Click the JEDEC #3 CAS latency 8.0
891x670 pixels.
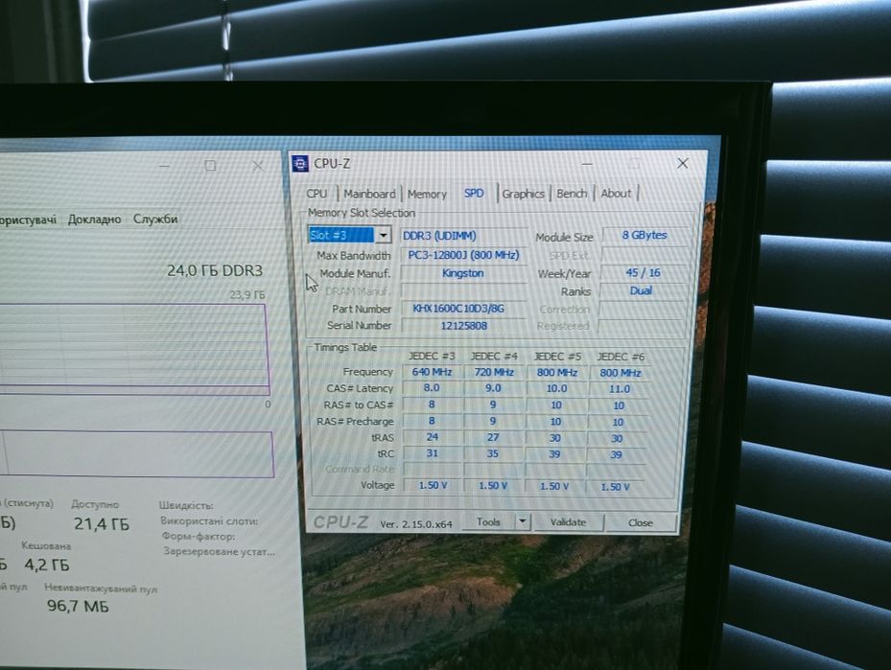pyautogui.click(x=432, y=388)
